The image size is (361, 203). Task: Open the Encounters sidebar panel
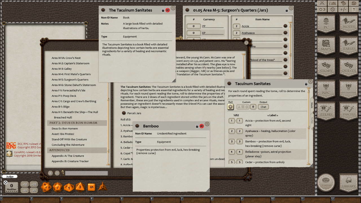click(348, 89)
